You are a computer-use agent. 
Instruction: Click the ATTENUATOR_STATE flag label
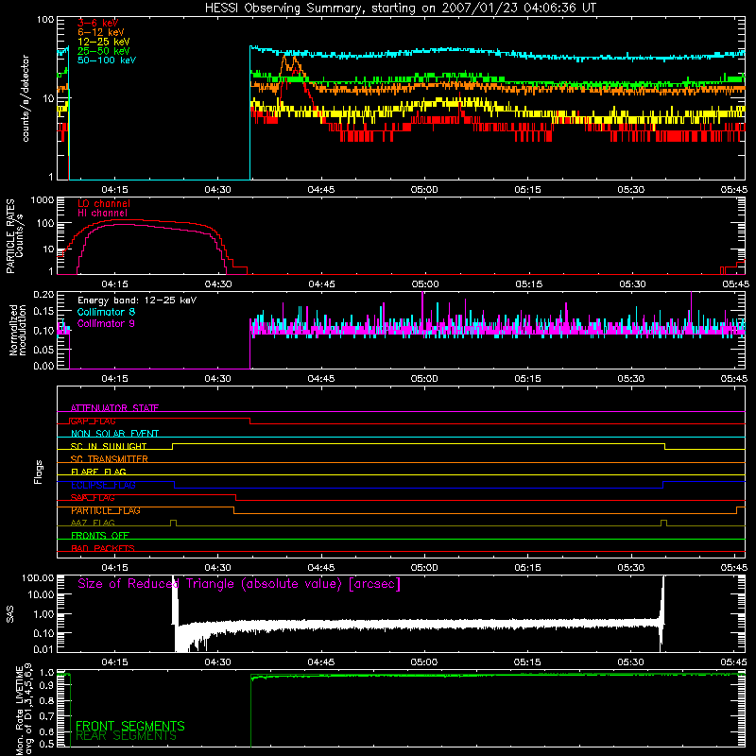114,408
